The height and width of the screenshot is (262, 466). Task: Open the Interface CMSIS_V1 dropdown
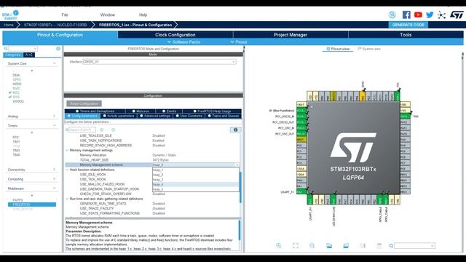point(159,62)
